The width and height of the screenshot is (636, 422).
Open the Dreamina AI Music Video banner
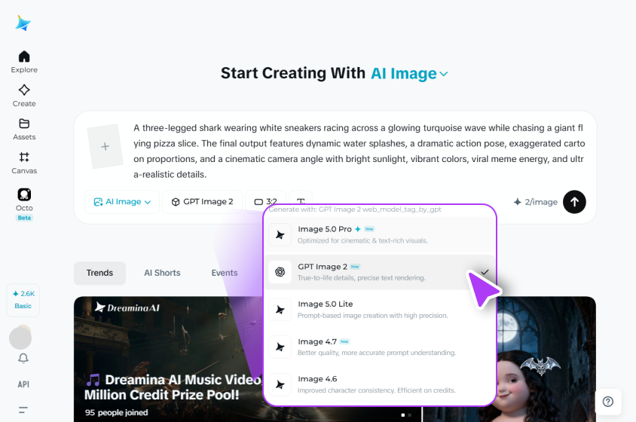pos(168,359)
